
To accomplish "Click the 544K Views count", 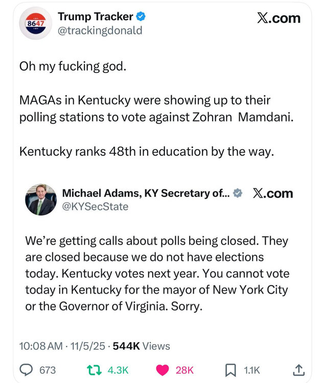I will pyautogui.click(x=141, y=346).
